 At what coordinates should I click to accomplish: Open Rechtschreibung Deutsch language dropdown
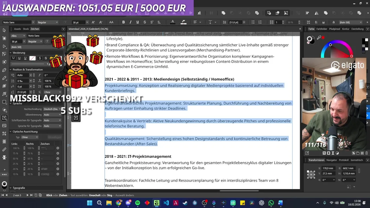point(52,109)
